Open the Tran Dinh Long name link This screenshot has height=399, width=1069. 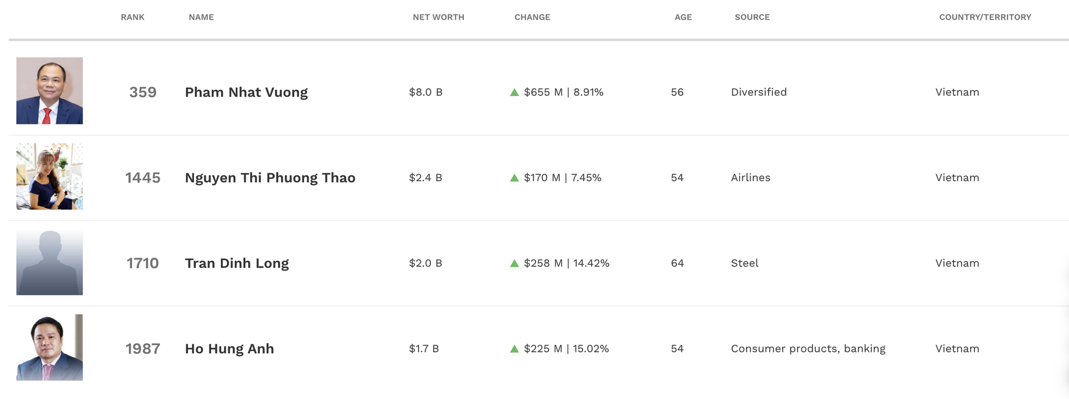coord(237,263)
